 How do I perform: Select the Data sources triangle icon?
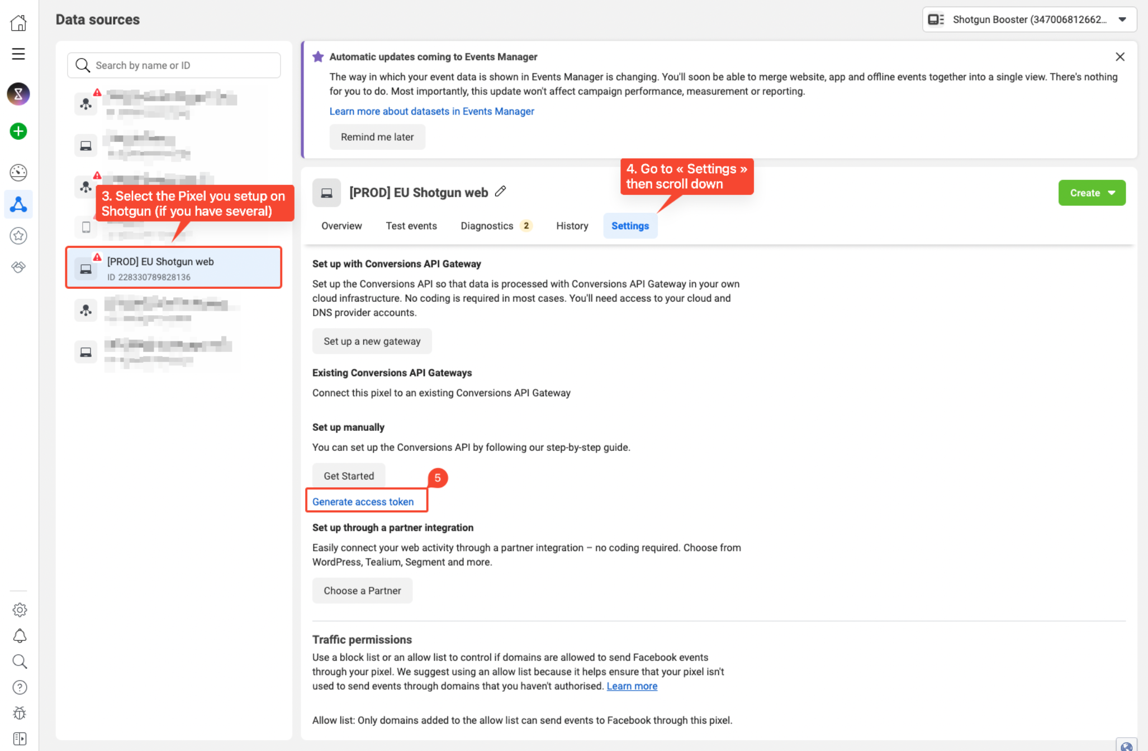(x=18, y=205)
